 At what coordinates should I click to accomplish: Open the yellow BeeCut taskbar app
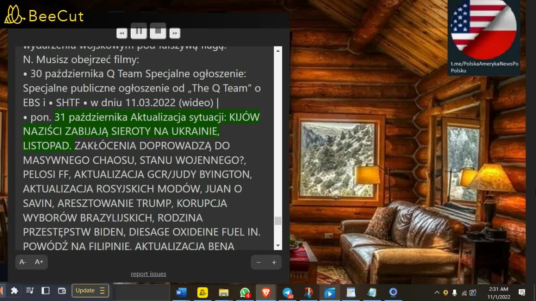[202, 292]
